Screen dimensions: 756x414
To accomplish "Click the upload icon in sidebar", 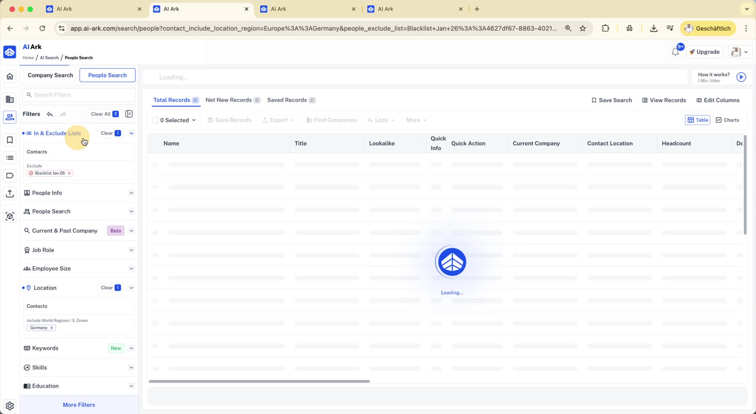I will [x=10, y=194].
